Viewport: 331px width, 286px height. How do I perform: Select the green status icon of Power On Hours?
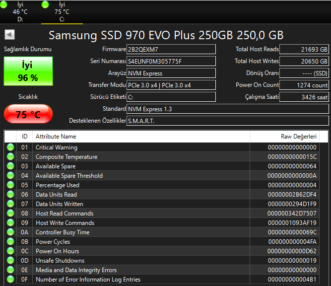(x=10, y=251)
